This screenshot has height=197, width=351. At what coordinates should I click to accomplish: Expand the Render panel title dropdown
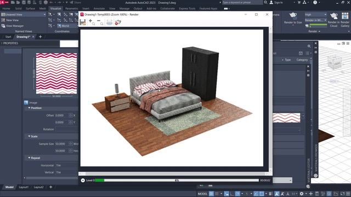314,31
